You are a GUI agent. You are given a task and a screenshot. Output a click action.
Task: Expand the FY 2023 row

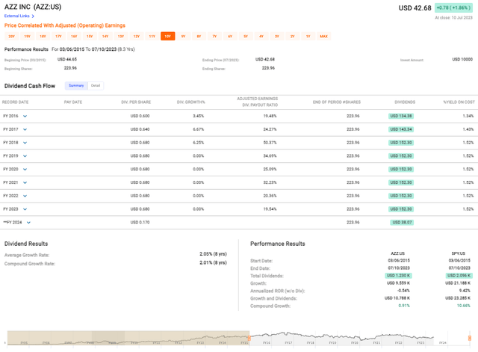pyautogui.click(x=25, y=209)
